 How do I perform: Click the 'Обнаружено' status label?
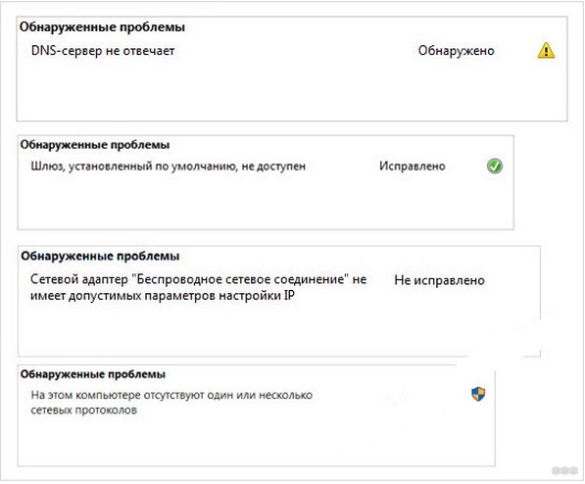coord(456,51)
